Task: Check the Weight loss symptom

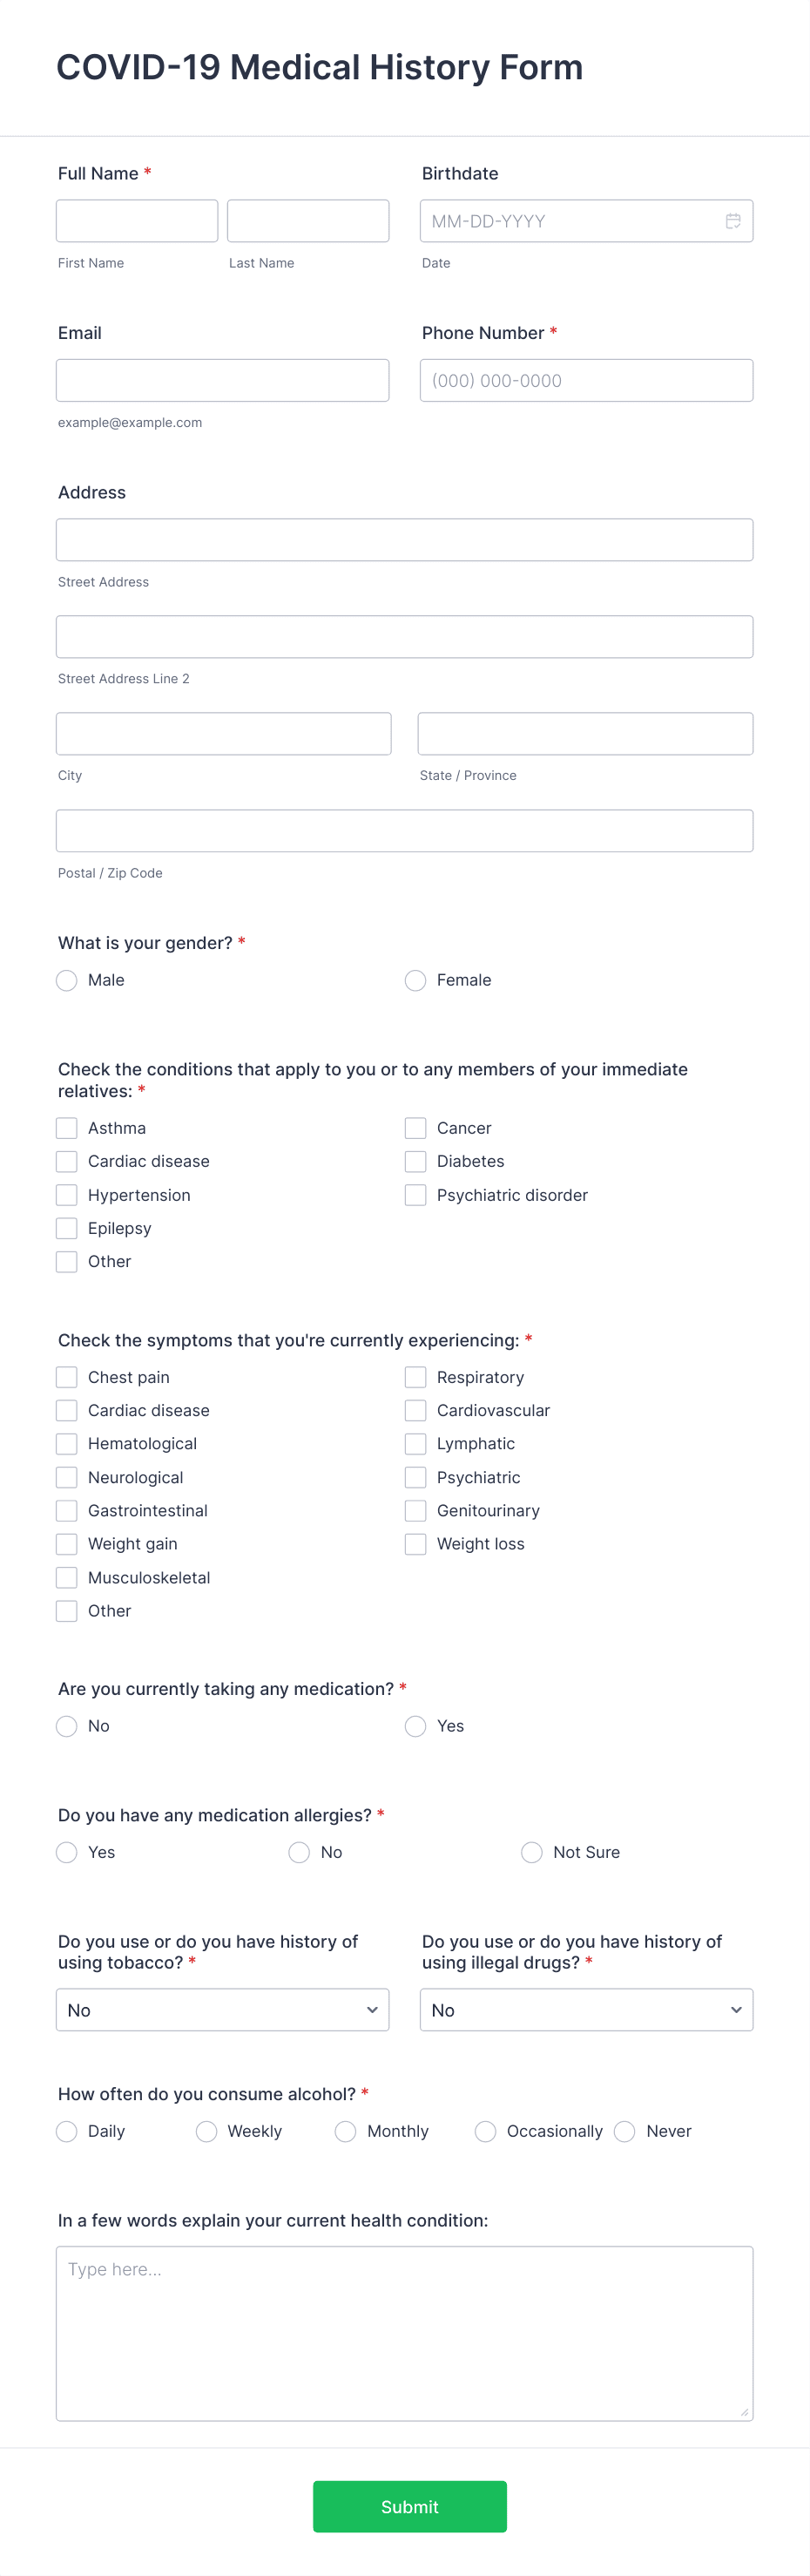Action: [x=415, y=1544]
